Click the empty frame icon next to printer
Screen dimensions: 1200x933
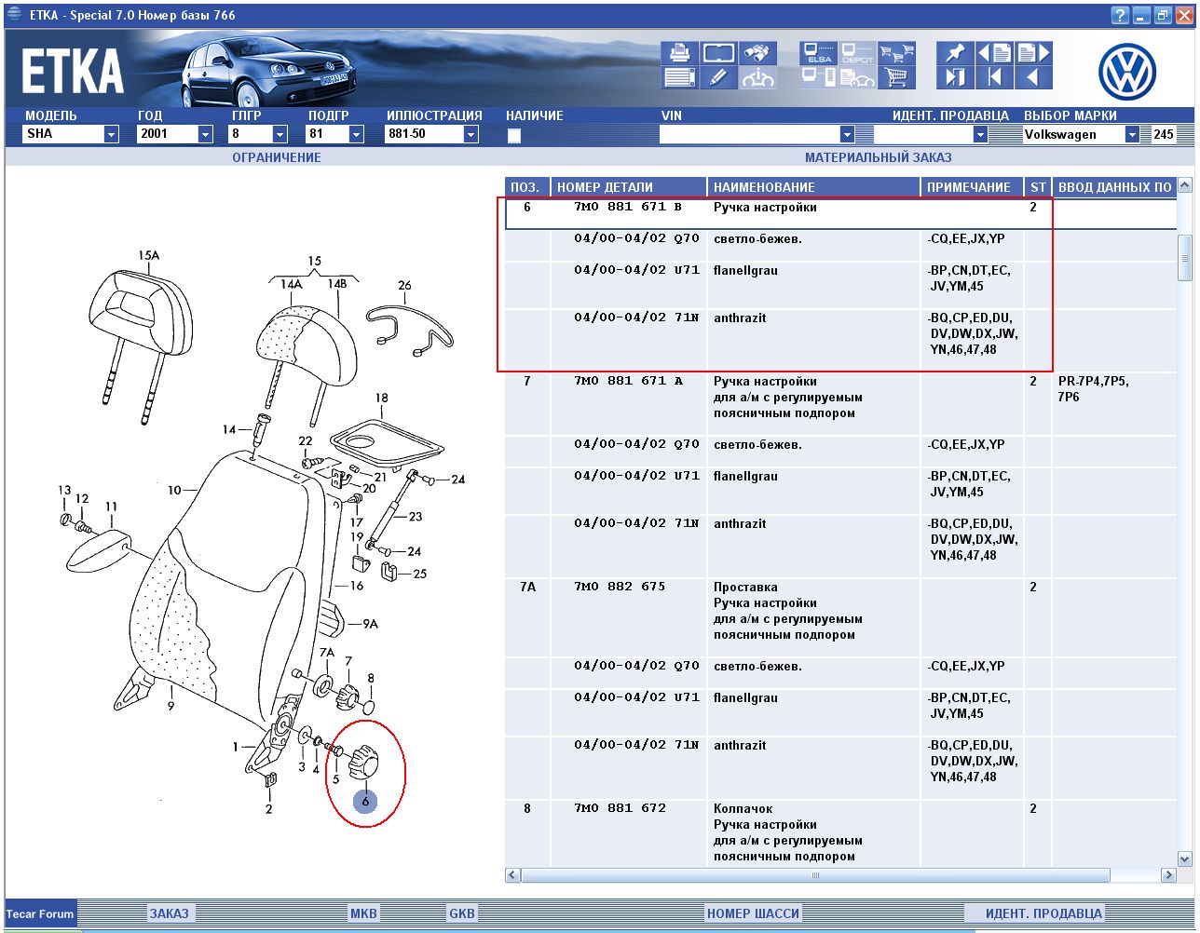pos(718,53)
